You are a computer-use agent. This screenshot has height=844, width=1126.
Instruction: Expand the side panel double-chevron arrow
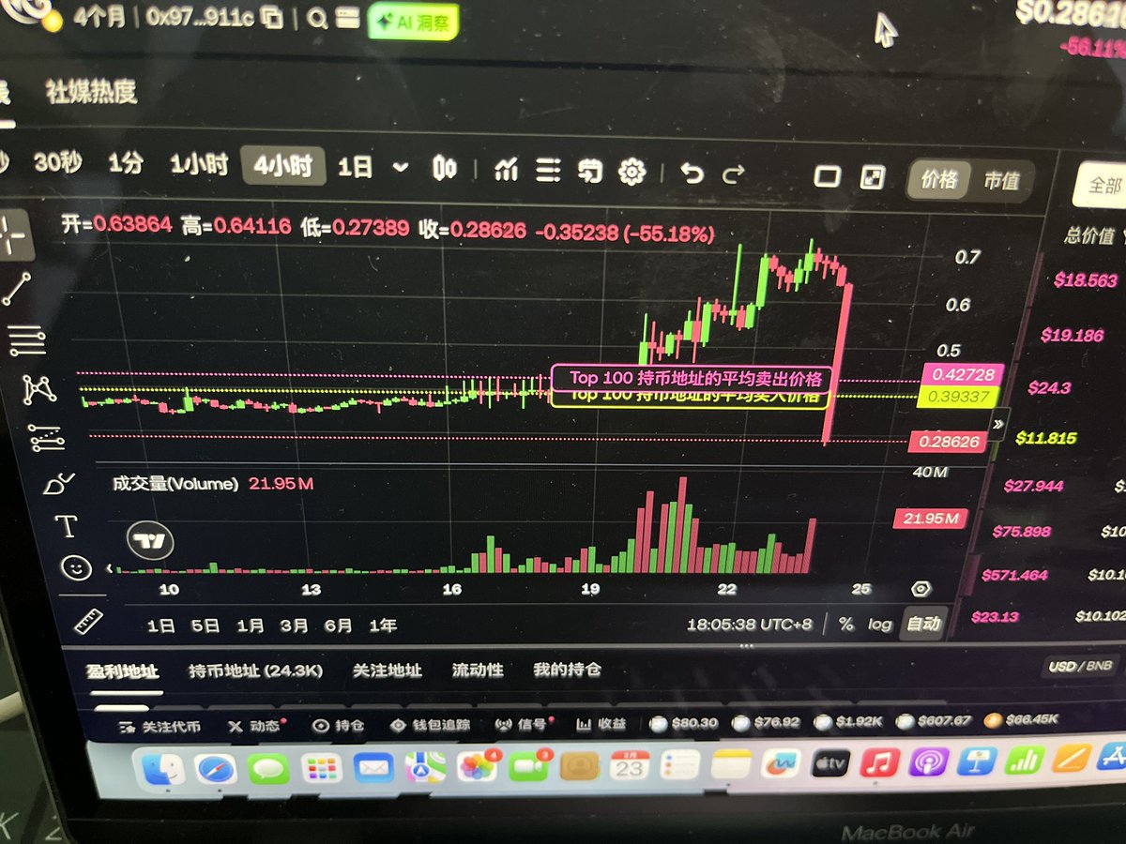[998, 424]
